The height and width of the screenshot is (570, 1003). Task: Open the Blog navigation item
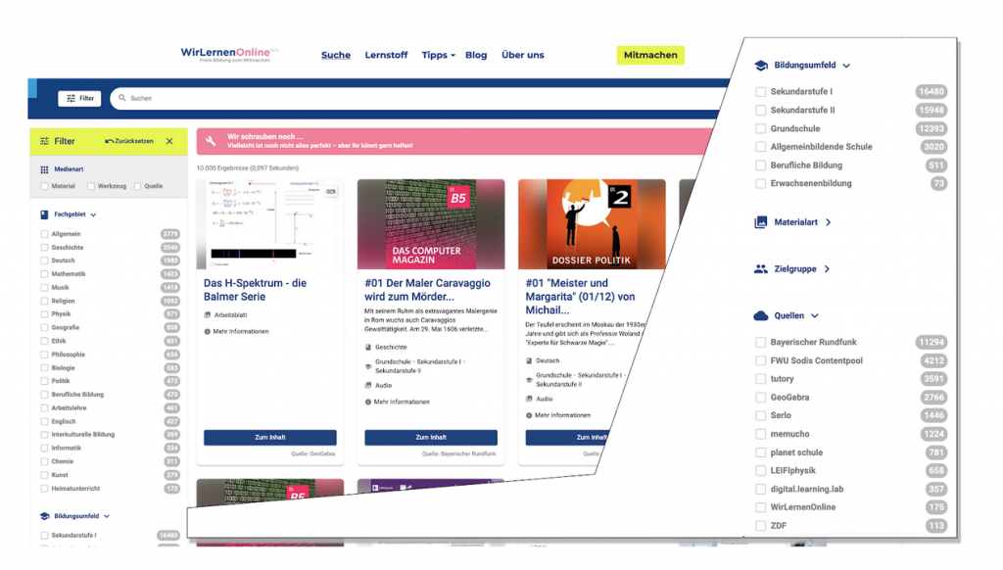point(476,56)
